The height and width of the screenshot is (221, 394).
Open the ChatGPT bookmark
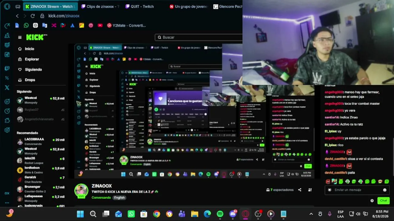(x=36, y=25)
